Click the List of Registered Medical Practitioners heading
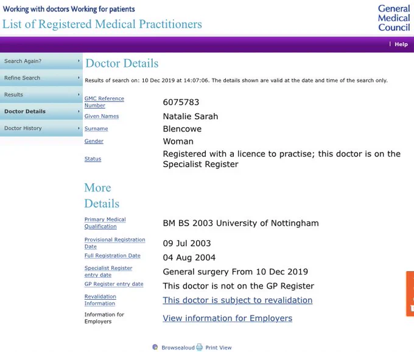Image resolution: width=414 pixels, height=352 pixels. coord(102,24)
